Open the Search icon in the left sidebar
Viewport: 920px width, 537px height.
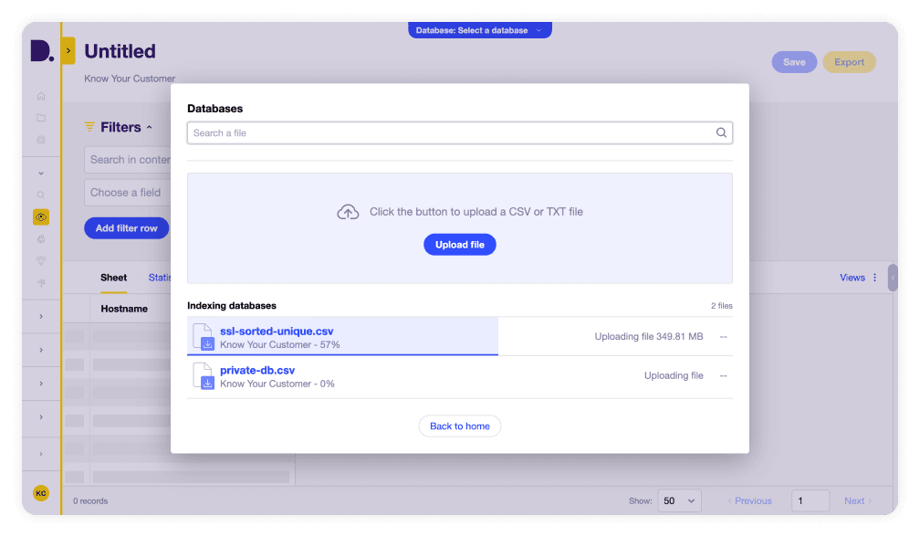[x=41, y=194]
